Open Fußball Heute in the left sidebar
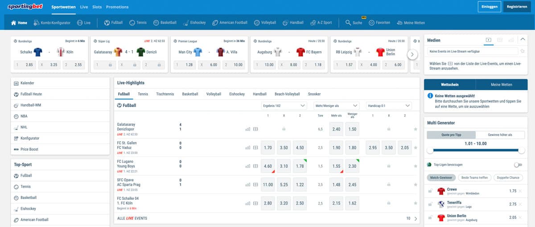The width and height of the screenshot is (535, 227). click(x=60, y=94)
